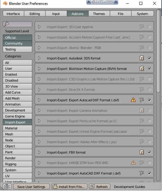Viewport: 162px width, 191px height.
Task: Click Install from File button
Action: click(69, 186)
